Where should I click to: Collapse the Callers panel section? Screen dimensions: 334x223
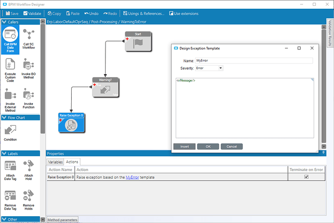pos(4,22)
